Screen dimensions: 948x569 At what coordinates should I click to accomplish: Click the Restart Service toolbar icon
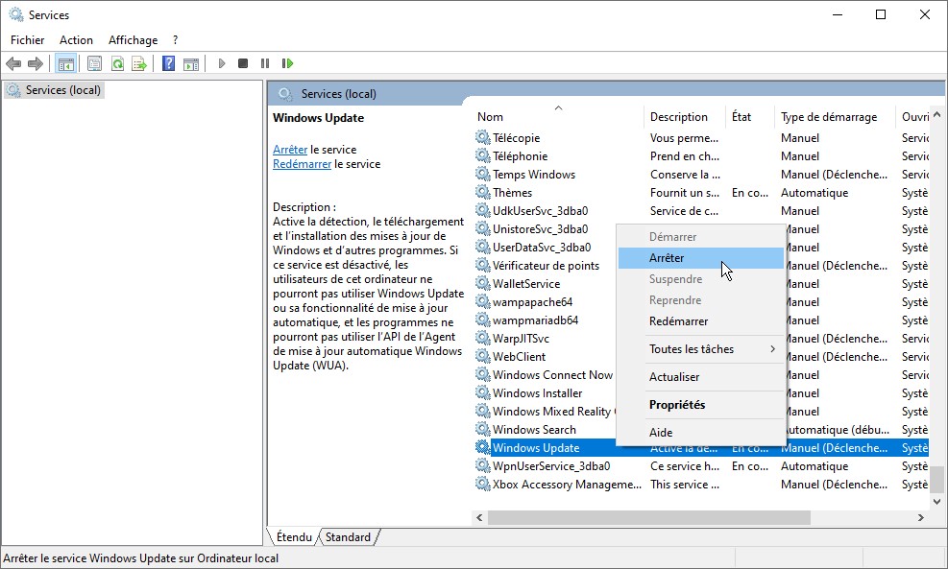[287, 64]
